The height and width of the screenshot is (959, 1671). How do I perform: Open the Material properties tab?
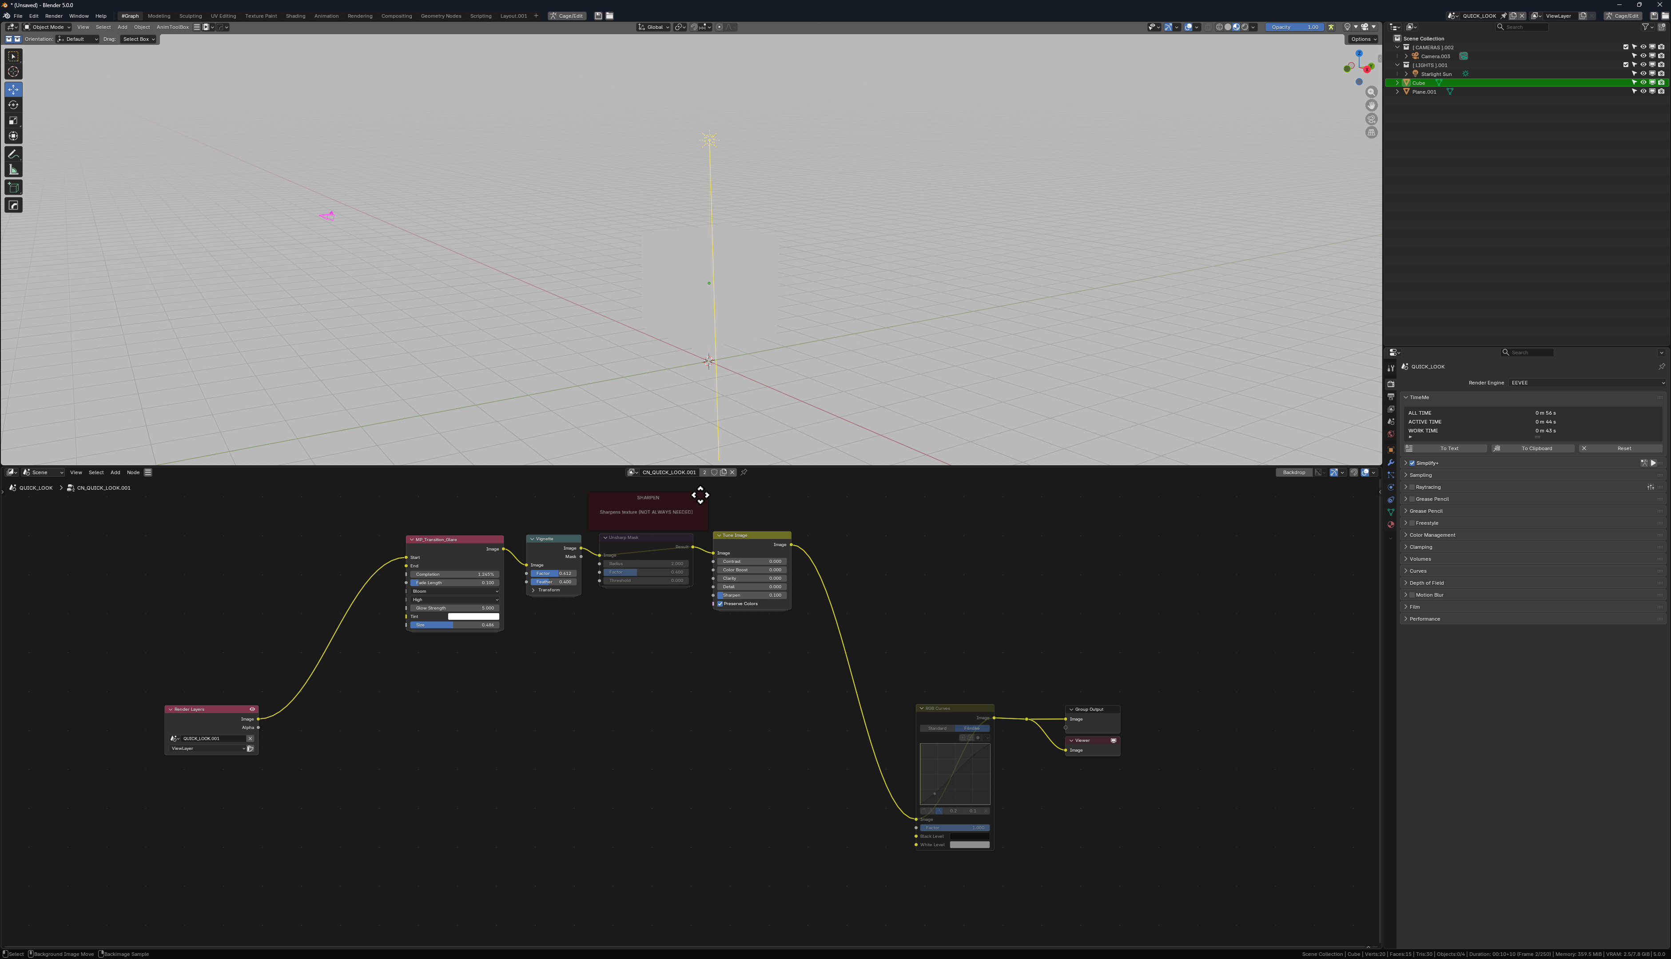click(x=1390, y=525)
